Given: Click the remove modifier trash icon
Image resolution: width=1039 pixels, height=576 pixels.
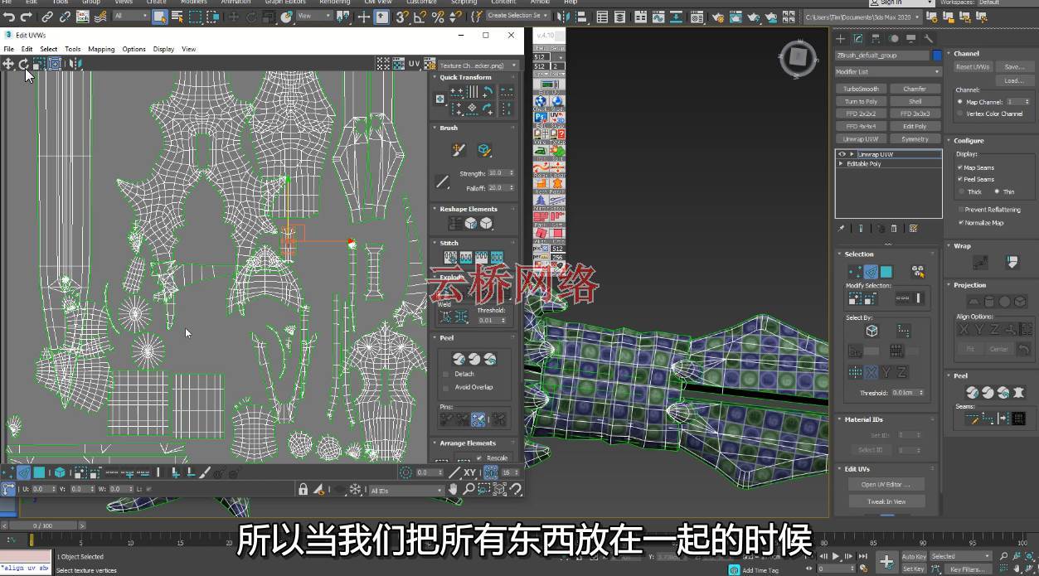Looking at the screenshot, I should point(894,228).
